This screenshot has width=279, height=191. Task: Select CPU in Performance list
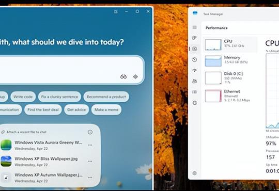[230, 44]
